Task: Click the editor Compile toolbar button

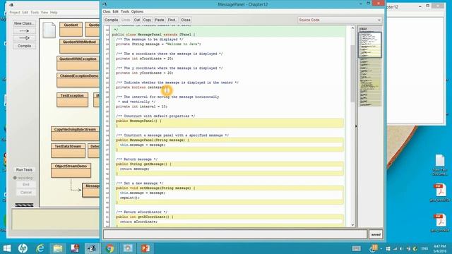Action: pyautogui.click(x=112, y=20)
